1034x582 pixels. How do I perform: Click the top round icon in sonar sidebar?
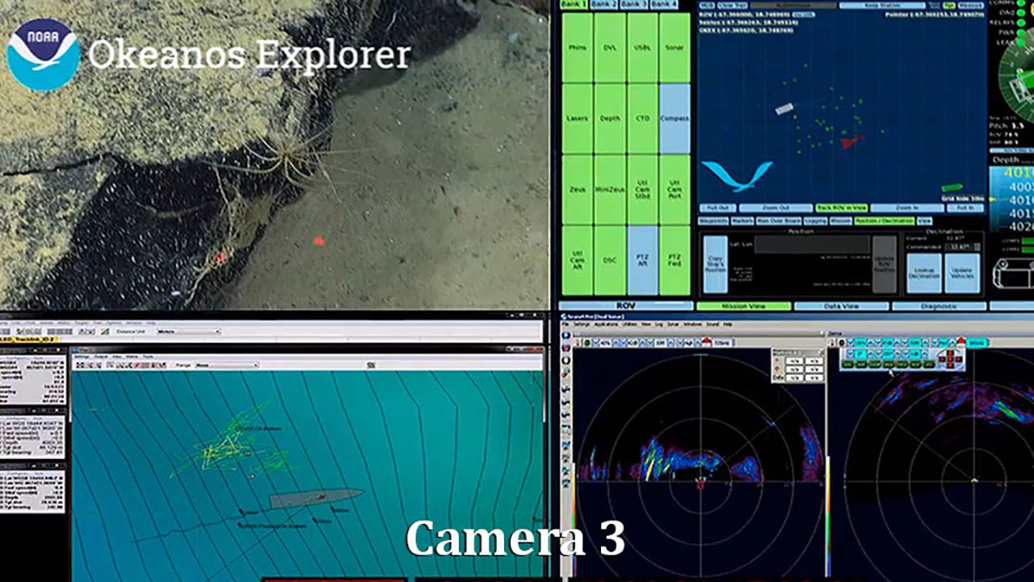[565, 334]
